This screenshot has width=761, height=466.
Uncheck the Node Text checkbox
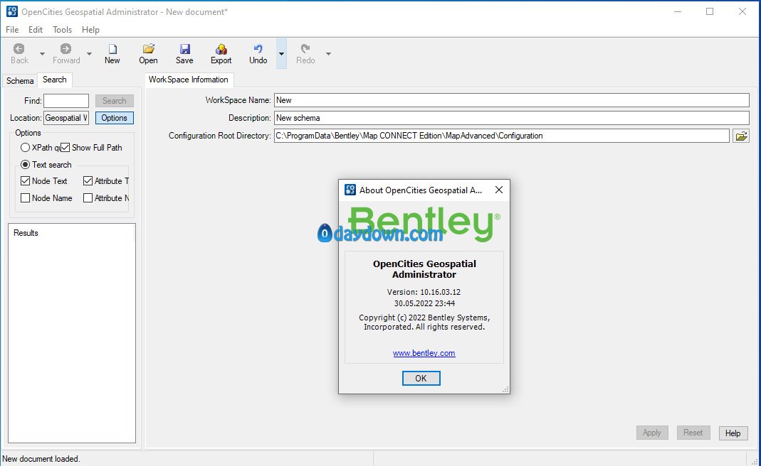[25, 180]
